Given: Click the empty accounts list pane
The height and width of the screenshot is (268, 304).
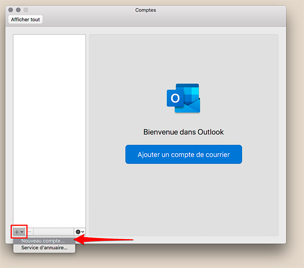Looking at the screenshot, I should click(50, 131).
